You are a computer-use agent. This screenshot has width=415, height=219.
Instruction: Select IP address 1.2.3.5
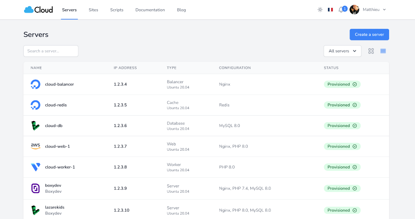[x=120, y=105]
